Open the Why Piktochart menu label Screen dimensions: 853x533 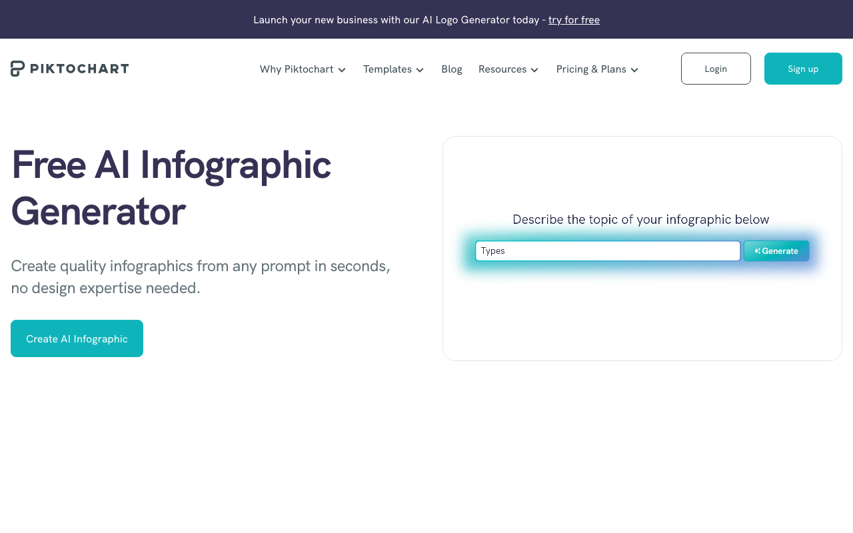(296, 69)
